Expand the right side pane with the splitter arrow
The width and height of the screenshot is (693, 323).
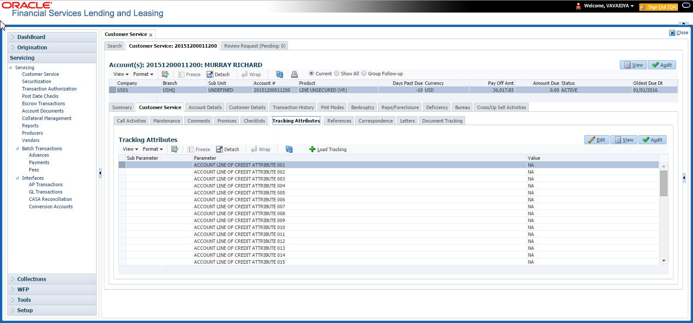pyautogui.click(x=684, y=178)
